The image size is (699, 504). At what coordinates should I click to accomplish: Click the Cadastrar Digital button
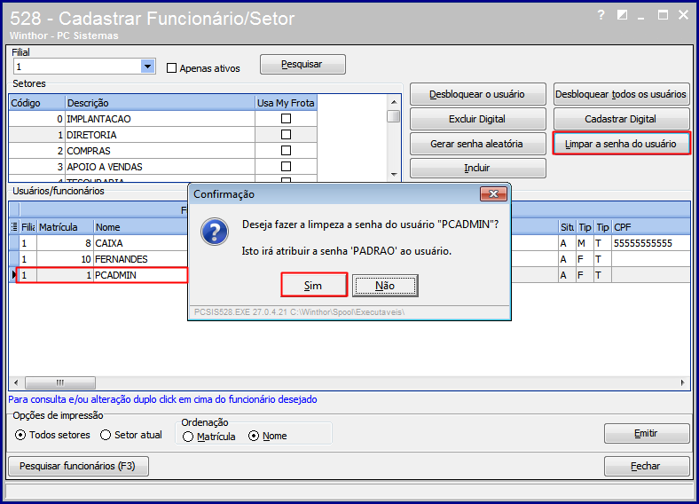622,119
